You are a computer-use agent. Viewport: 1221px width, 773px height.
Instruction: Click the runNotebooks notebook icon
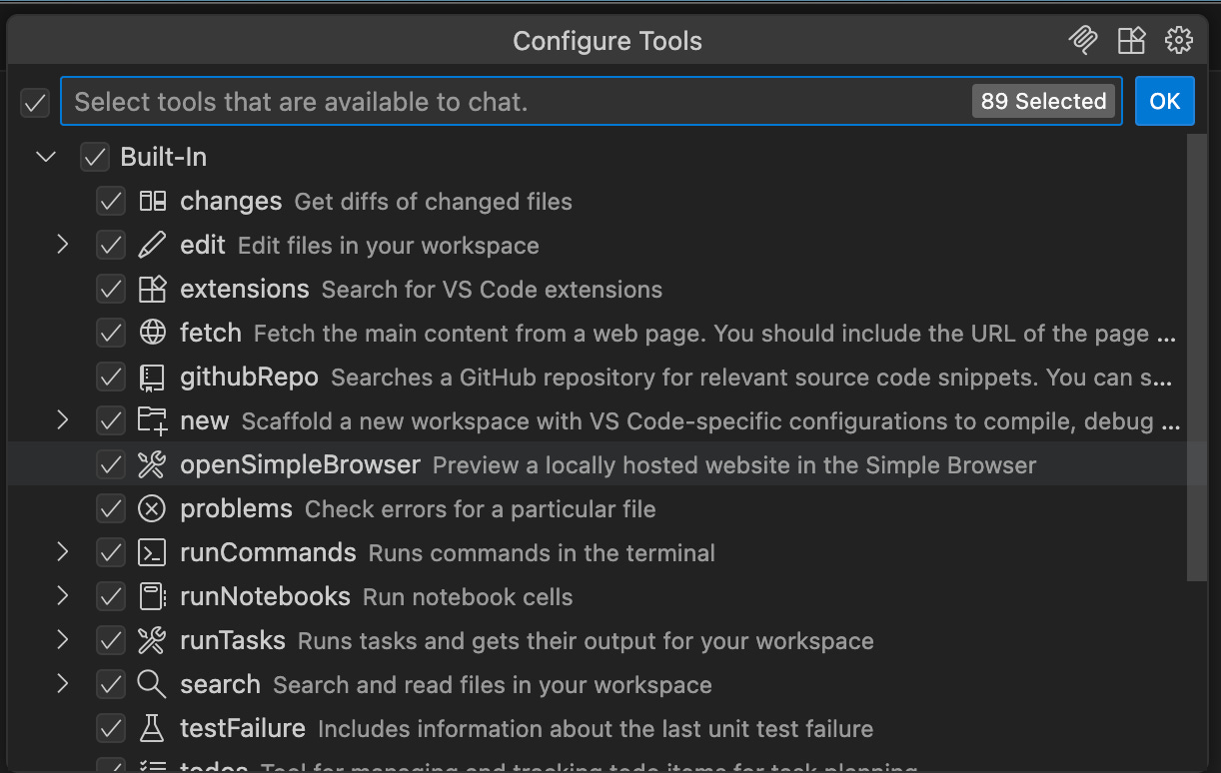tap(152, 597)
